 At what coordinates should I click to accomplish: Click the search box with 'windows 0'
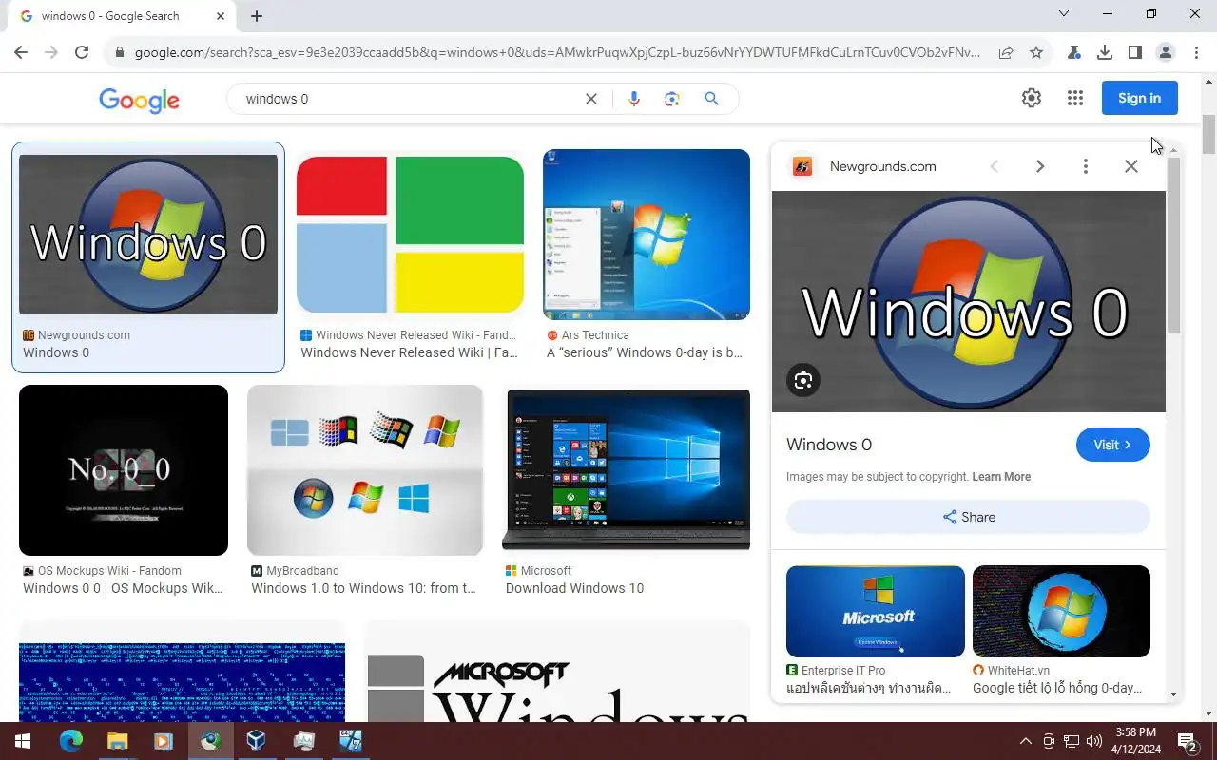pyautogui.click(x=409, y=99)
